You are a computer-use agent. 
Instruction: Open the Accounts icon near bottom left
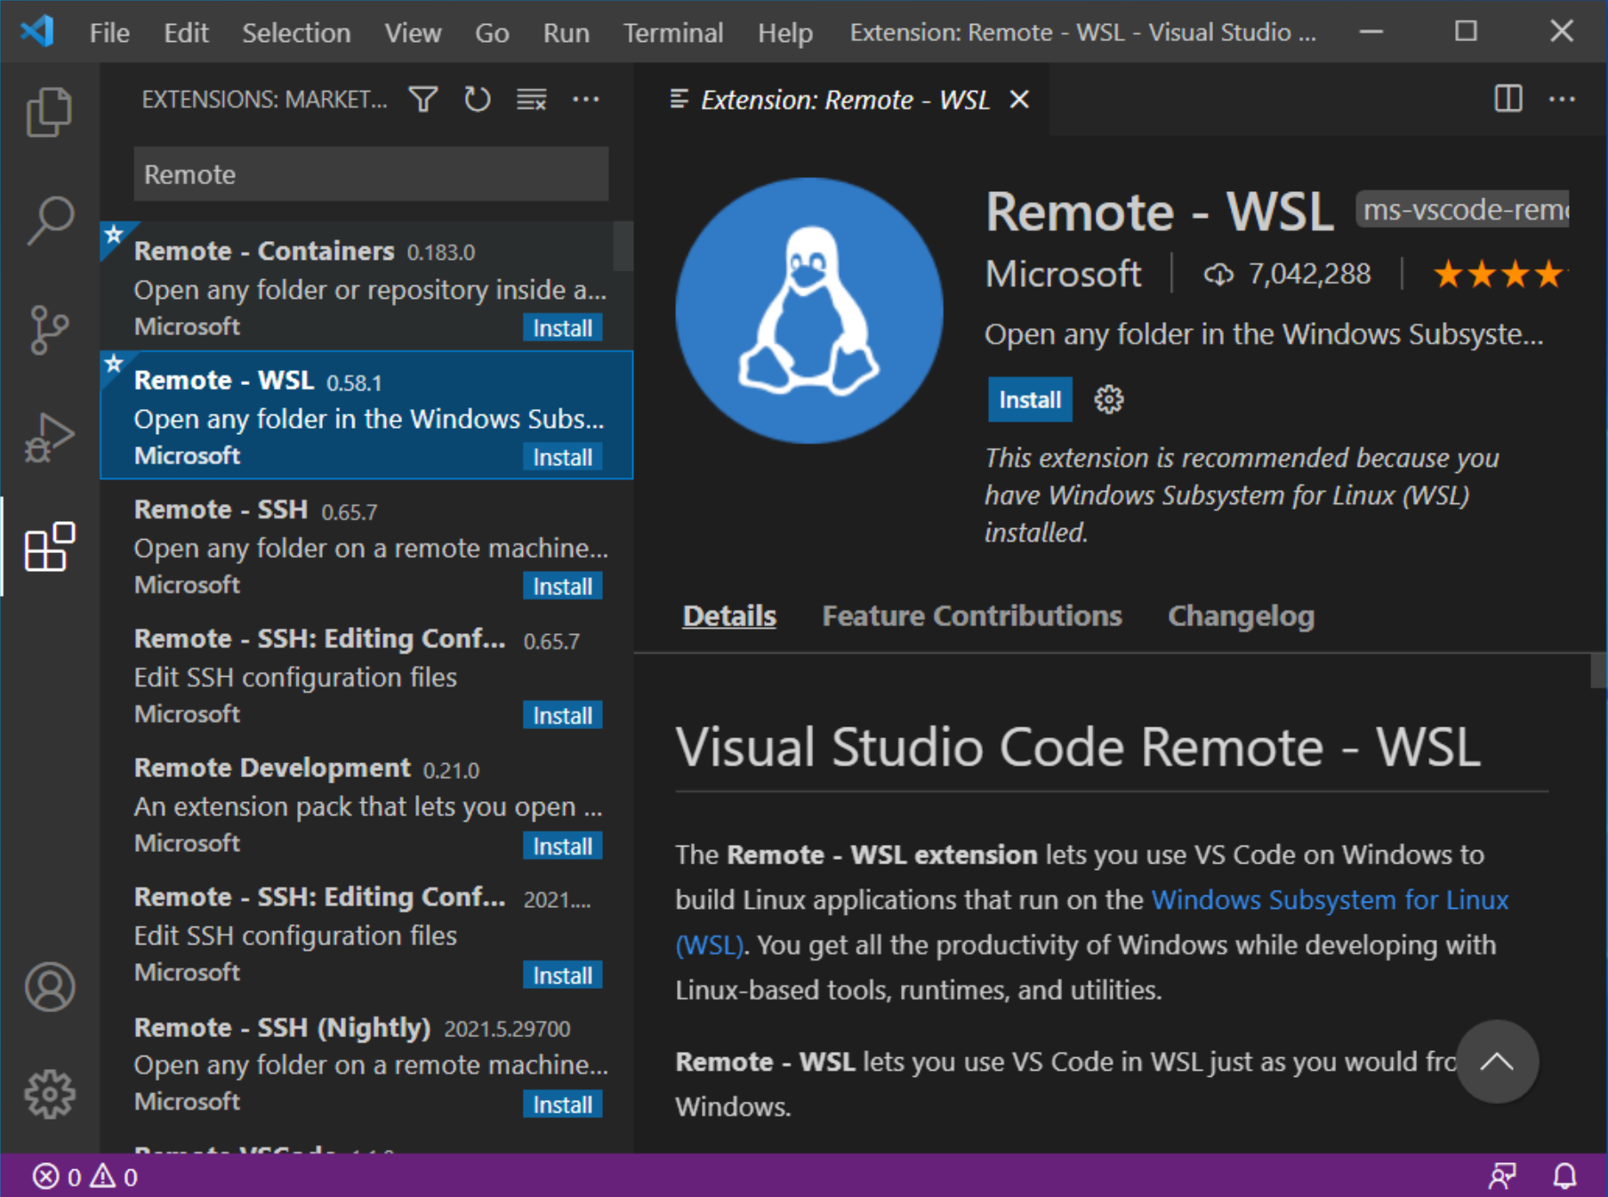pyautogui.click(x=51, y=985)
